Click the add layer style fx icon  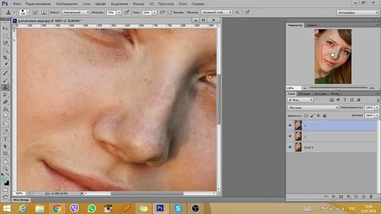coord(333,197)
